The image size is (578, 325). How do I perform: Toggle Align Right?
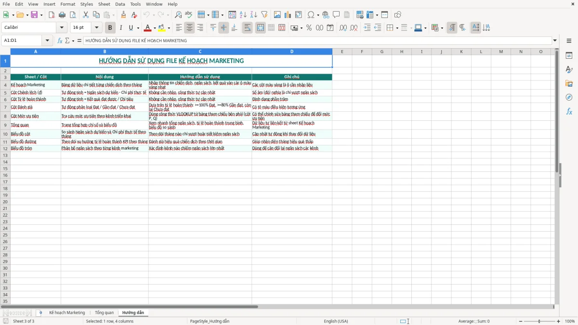(x=200, y=28)
